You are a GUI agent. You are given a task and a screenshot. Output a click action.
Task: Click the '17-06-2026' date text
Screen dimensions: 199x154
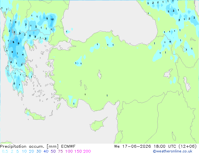137,146
